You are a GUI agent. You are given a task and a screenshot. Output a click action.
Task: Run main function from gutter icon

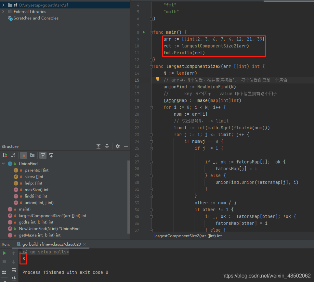[x=144, y=32]
